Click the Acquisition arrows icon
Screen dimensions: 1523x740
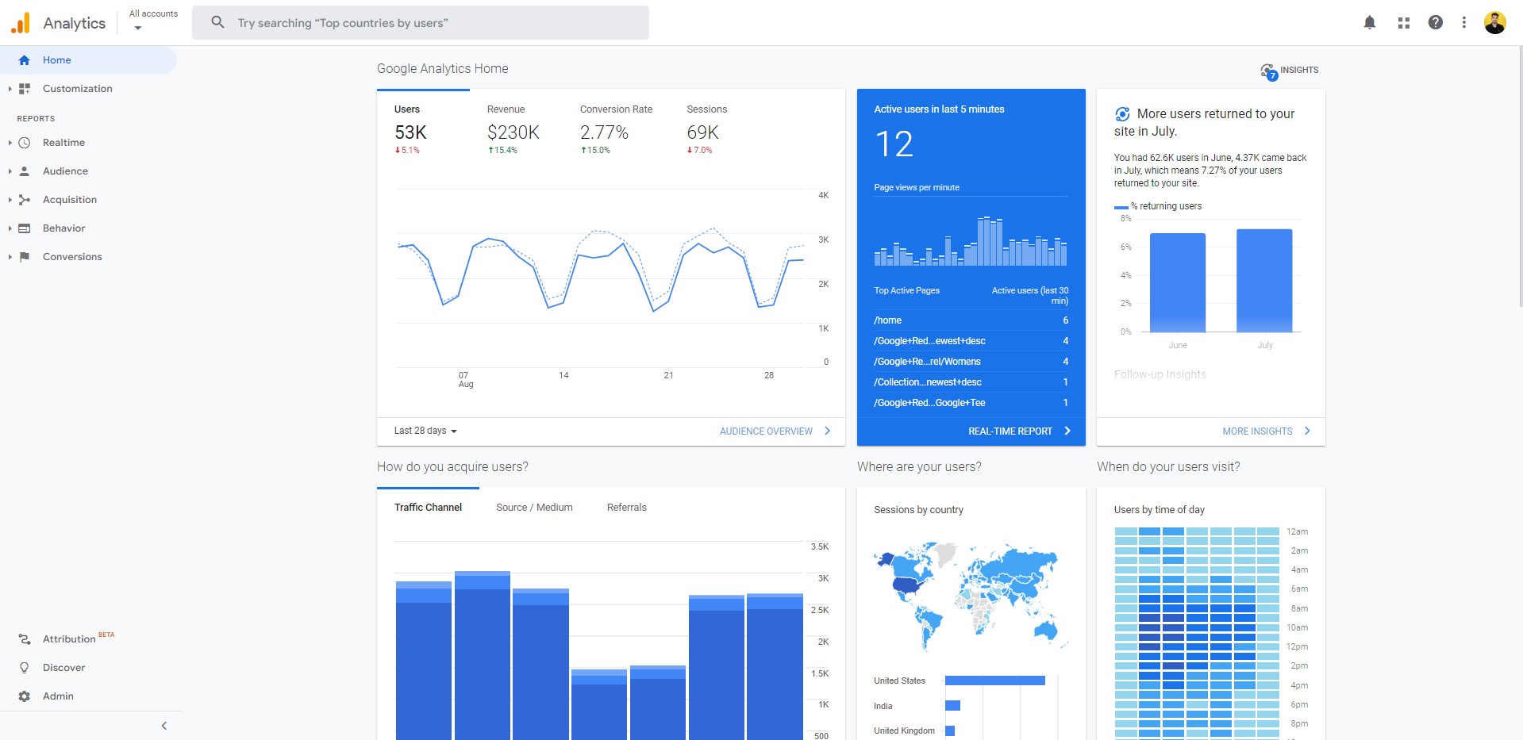pos(25,200)
